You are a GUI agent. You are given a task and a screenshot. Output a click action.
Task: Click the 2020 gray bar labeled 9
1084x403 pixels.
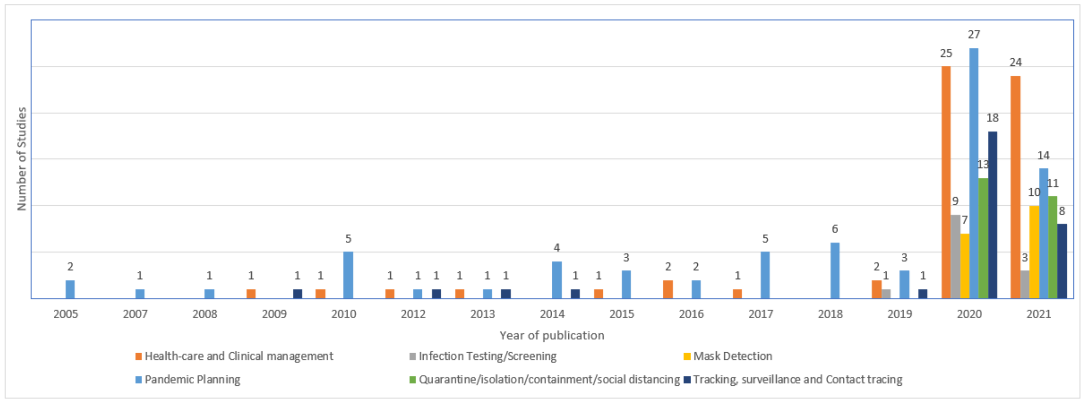(x=955, y=256)
